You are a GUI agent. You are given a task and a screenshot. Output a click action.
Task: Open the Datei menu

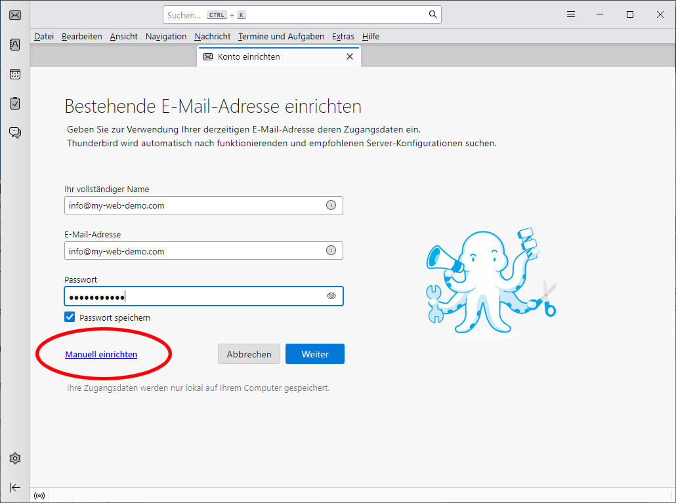coord(44,37)
